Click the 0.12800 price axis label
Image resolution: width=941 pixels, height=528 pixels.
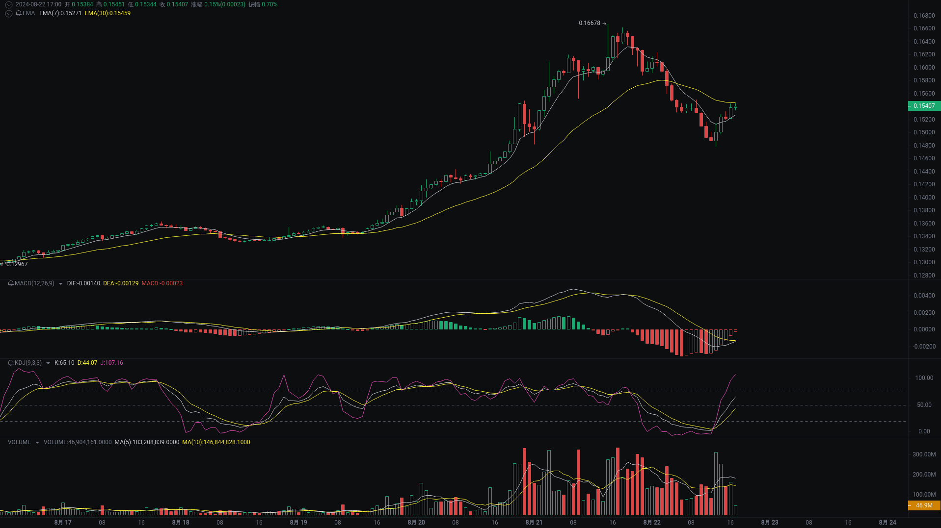pyautogui.click(x=924, y=276)
